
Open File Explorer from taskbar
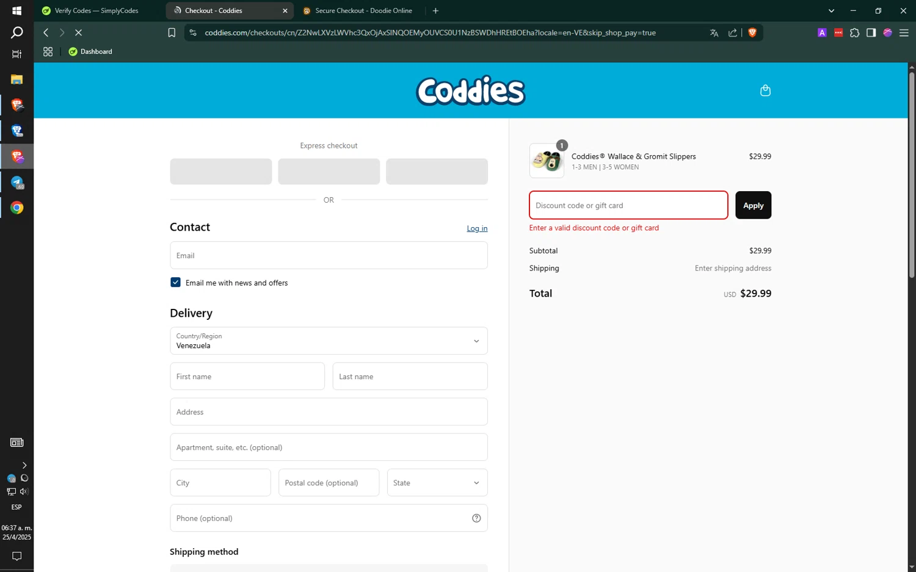pyautogui.click(x=16, y=79)
